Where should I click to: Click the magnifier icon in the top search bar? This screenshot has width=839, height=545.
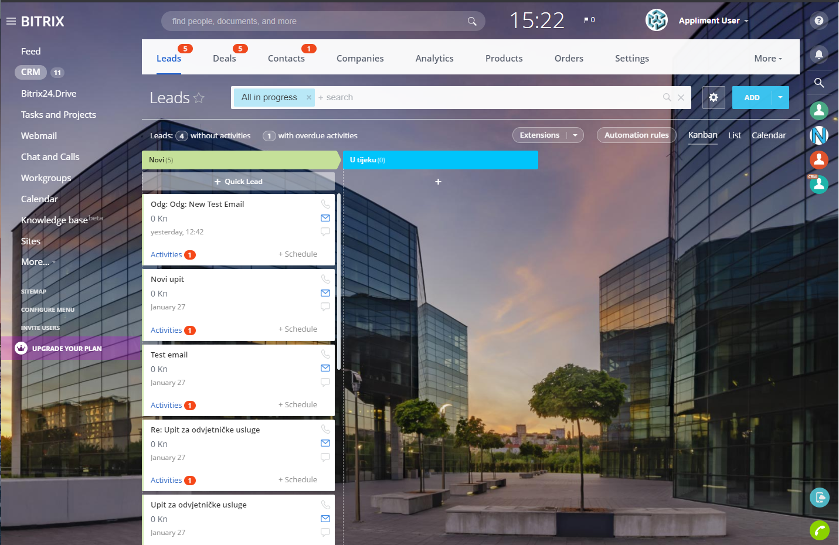point(472,21)
